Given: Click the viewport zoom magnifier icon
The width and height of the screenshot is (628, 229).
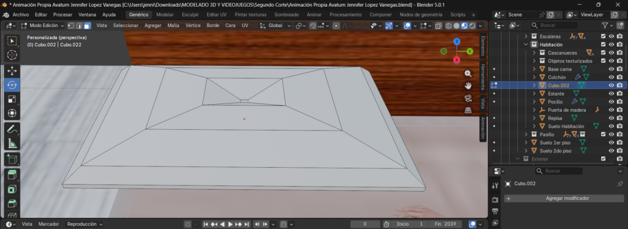Looking at the screenshot, I should (x=468, y=73).
